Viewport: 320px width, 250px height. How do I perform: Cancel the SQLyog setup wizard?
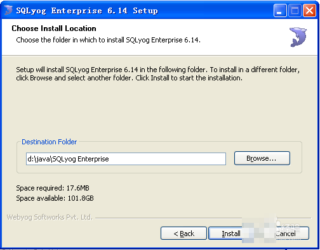292,234
